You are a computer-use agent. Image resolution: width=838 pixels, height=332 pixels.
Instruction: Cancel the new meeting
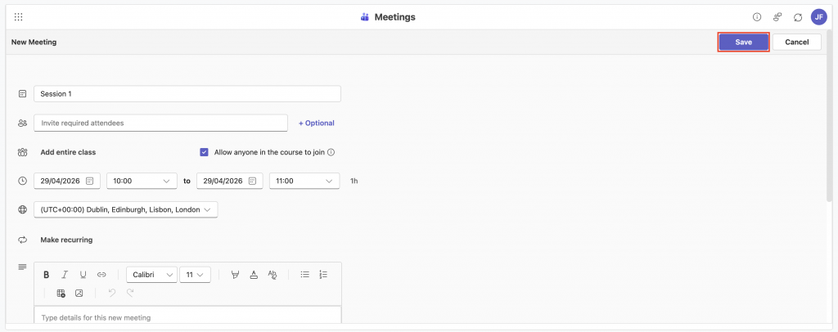point(796,42)
